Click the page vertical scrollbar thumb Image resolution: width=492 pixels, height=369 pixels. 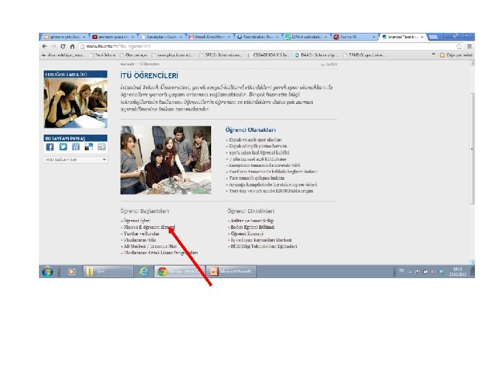[x=472, y=148]
